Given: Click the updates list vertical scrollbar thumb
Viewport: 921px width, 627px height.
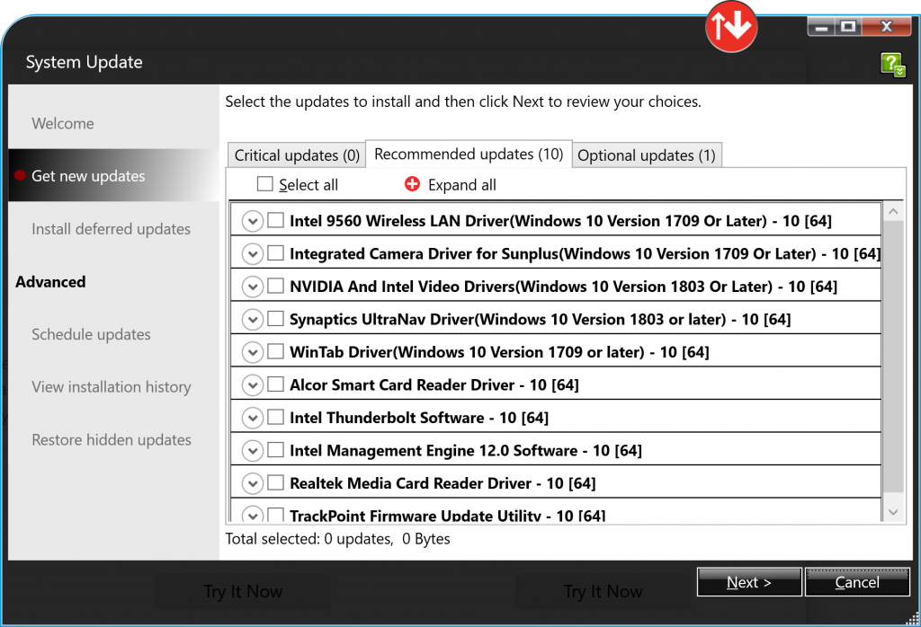Looking at the screenshot, I should tap(893, 357).
